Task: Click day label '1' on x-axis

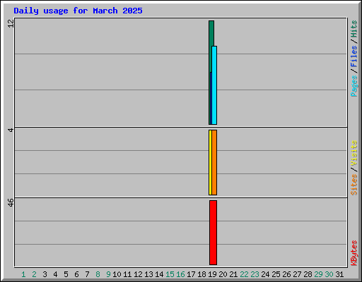Action: pos(23,274)
